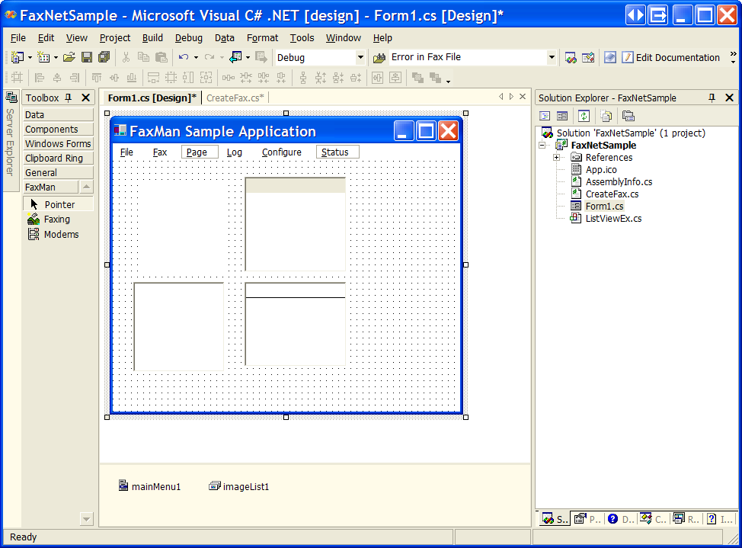This screenshot has width=742, height=548.
Task: Open the Data toolbox section
Action: click(x=58, y=114)
